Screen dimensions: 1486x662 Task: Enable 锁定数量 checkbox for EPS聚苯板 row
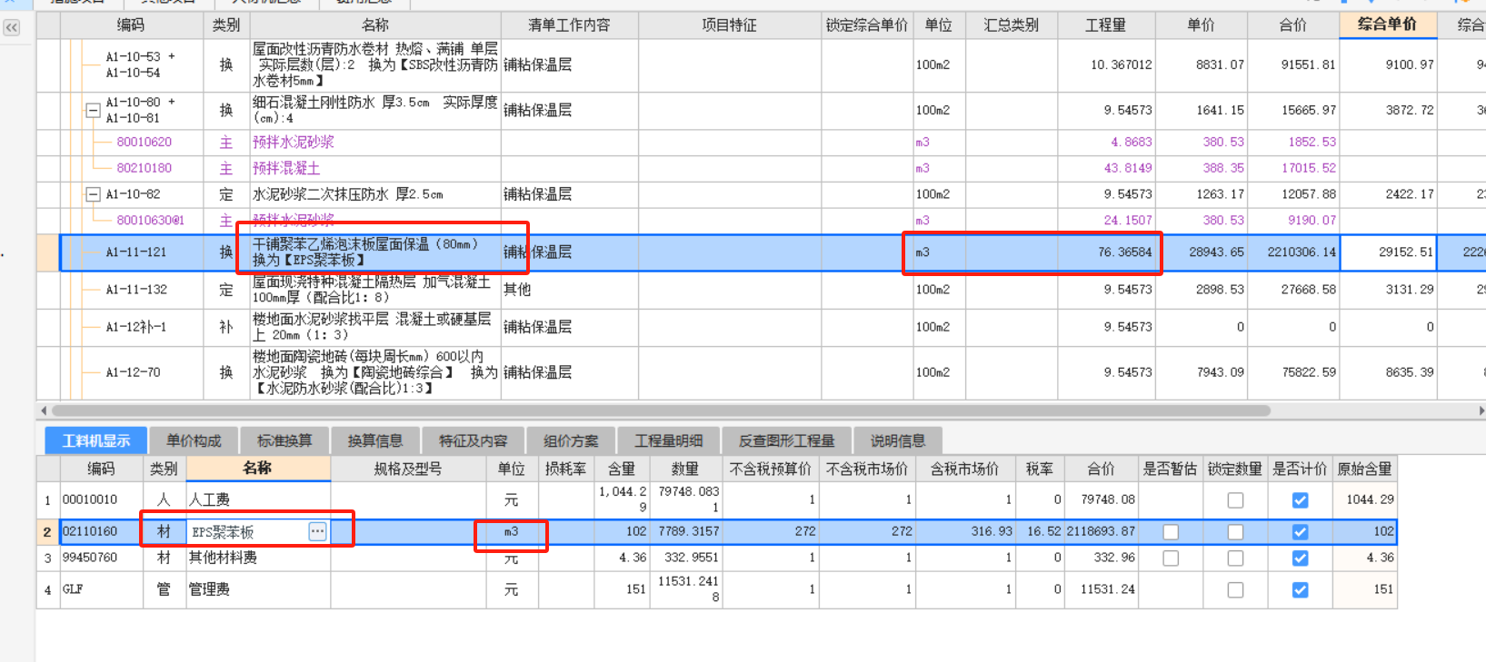[x=1235, y=532]
